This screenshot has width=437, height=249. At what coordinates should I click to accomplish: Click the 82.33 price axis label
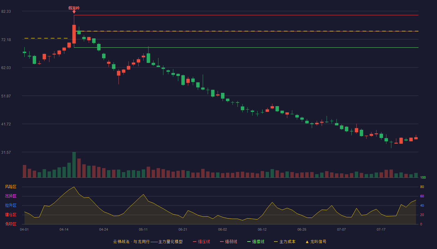click(6, 12)
